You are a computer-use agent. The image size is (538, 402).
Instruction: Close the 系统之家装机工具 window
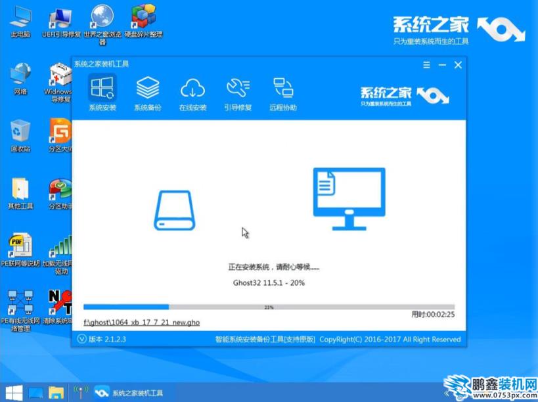[x=458, y=65]
